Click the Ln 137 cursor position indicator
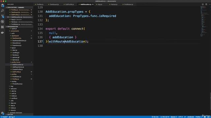 (x=165, y=117)
